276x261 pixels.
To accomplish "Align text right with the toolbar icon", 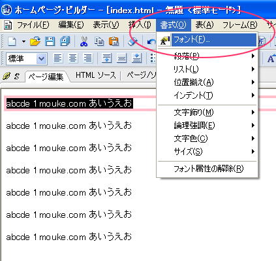I will [88, 58].
